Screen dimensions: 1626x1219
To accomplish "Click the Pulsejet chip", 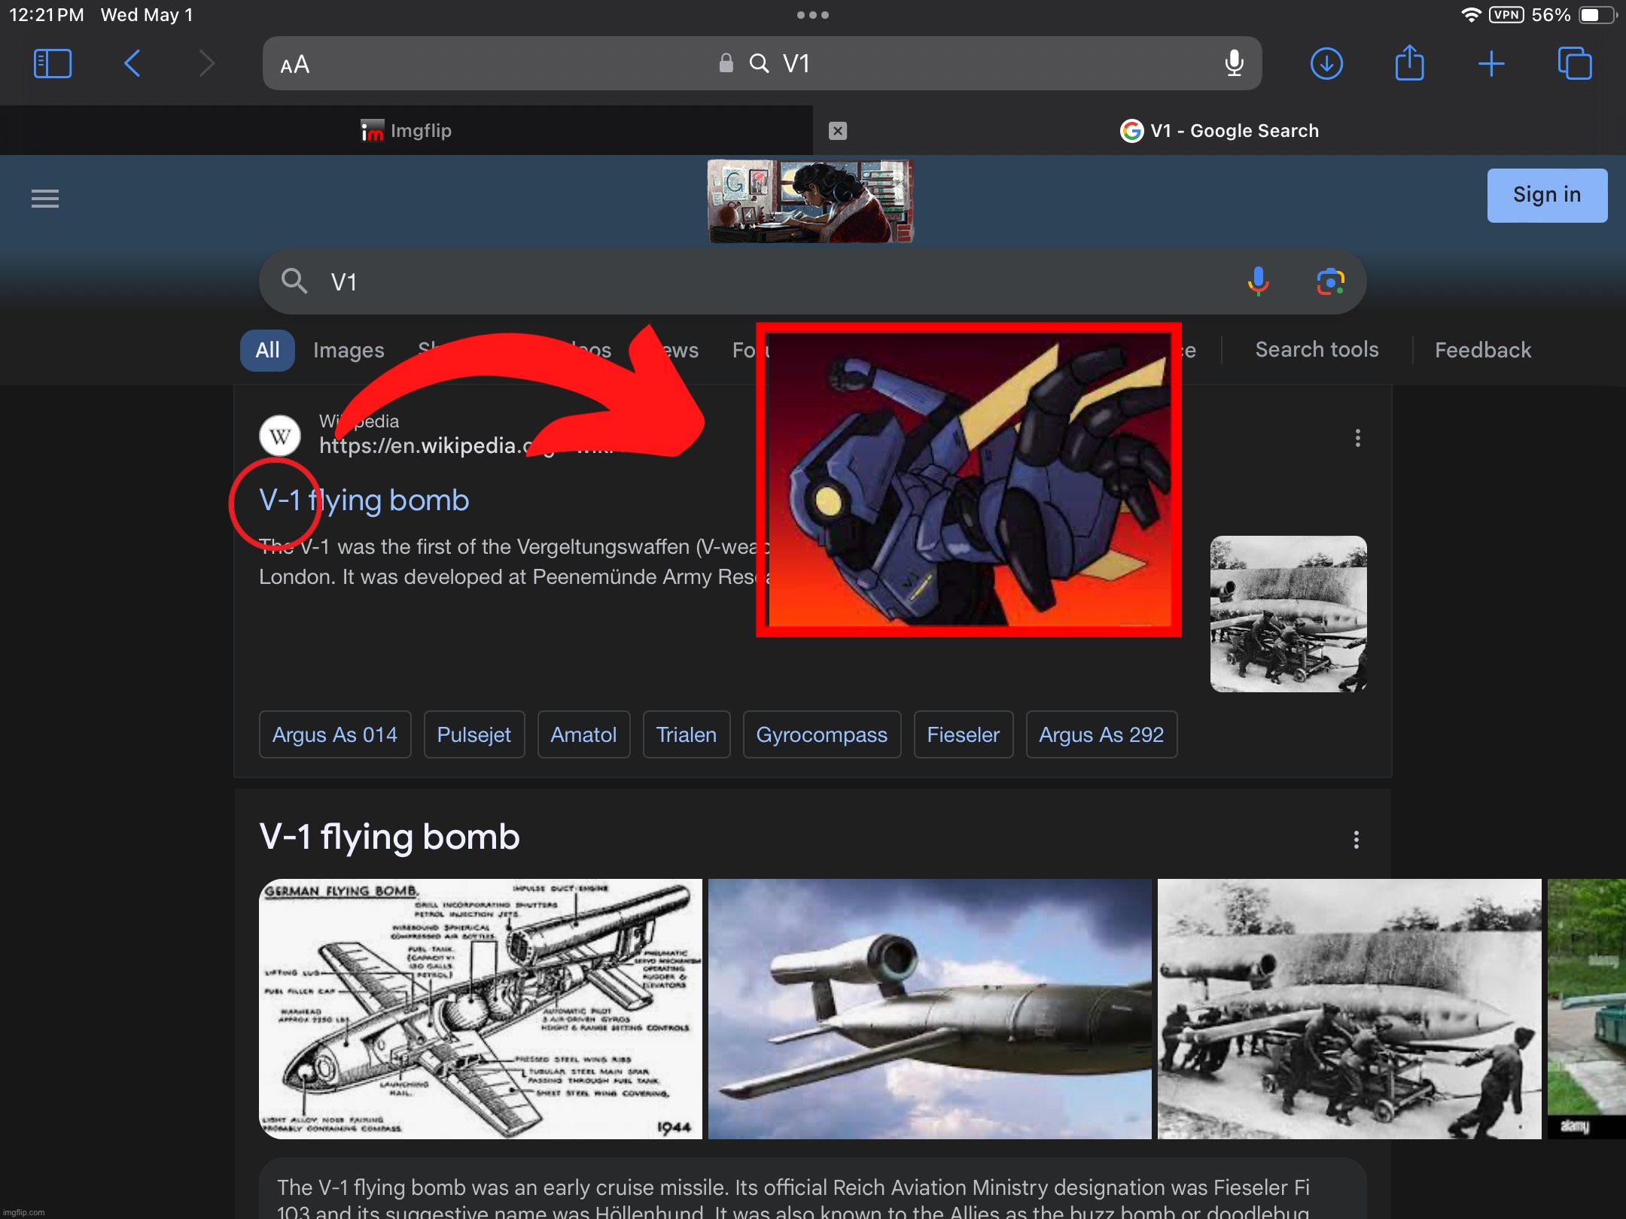I will click(x=474, y=734).
